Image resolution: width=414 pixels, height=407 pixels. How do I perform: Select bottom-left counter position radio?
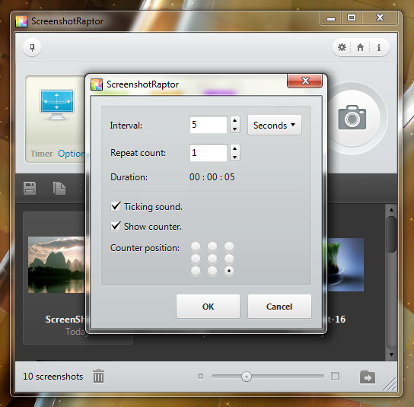tap(196, 271)
